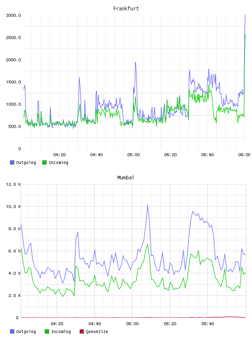Click the Frankfurt '05:00' time label
This screenshot has width=252, height=338.
click(x=133, y=155)
